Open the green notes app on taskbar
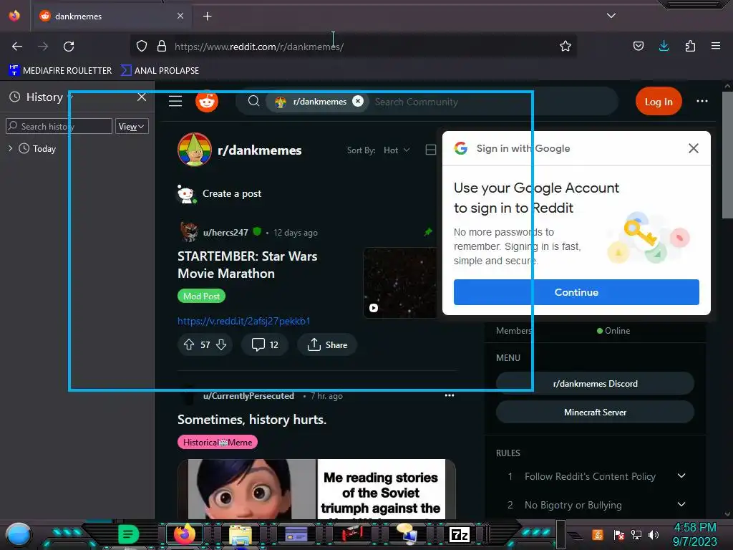The width and height of the screenshot is (733, 550). (128, 534)
